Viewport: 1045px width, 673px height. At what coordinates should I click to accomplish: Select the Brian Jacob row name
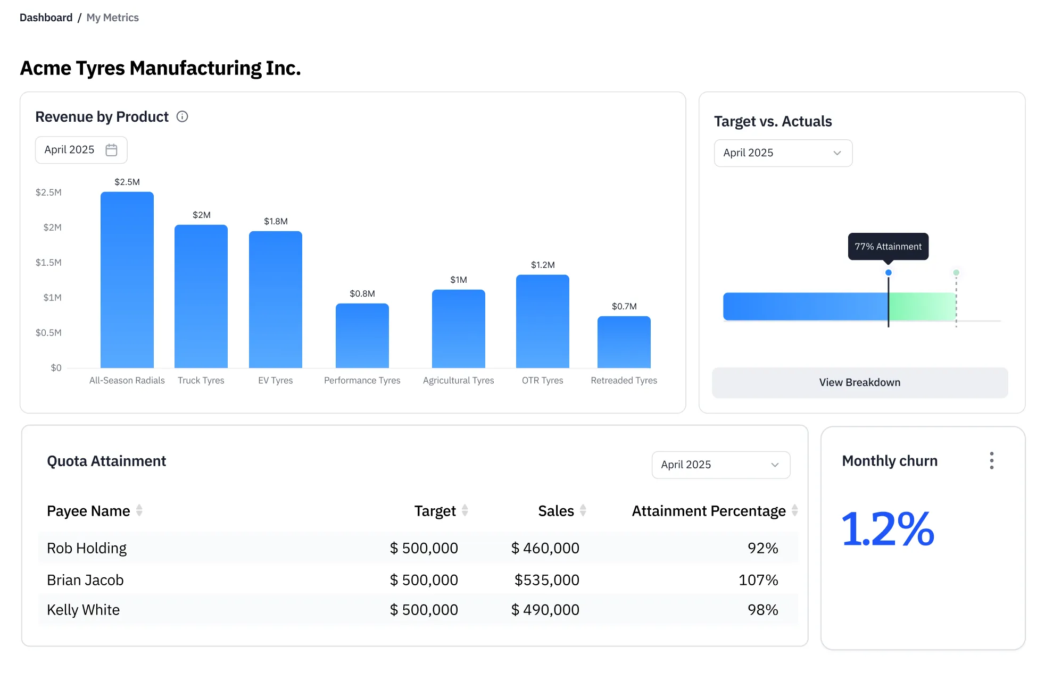click(x=85, y=580)
